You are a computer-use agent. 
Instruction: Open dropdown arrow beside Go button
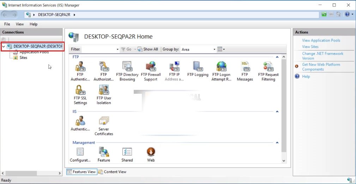(x=135, y=49)
